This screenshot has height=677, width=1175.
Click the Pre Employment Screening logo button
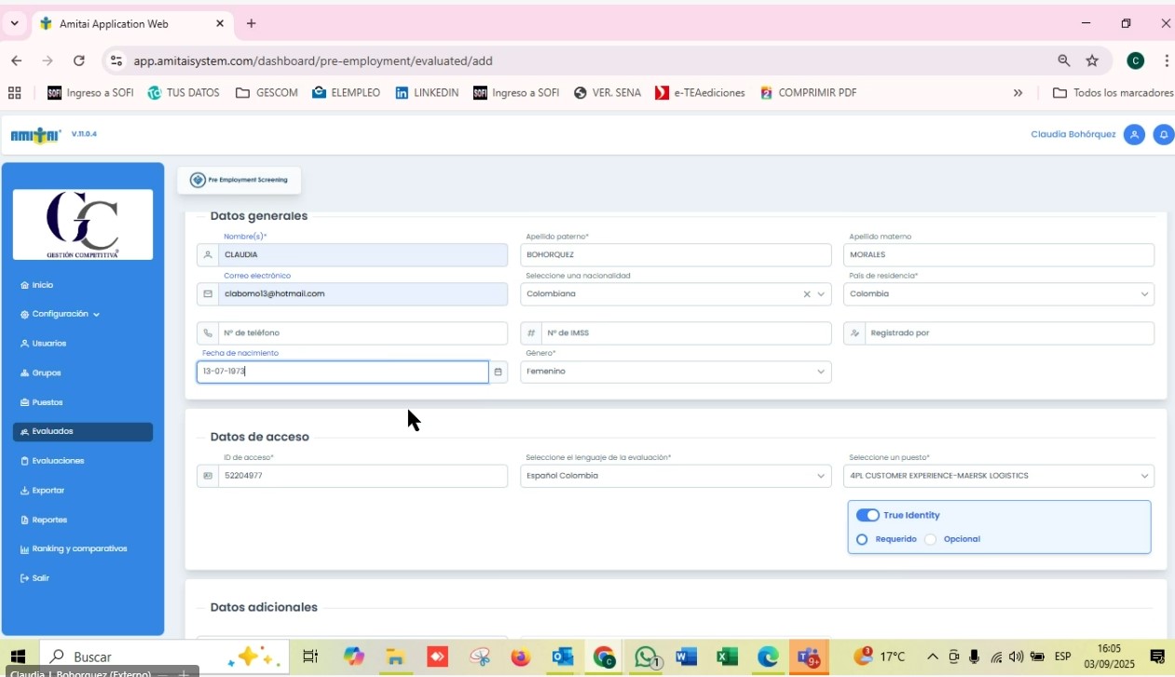[x=239, y=181]
